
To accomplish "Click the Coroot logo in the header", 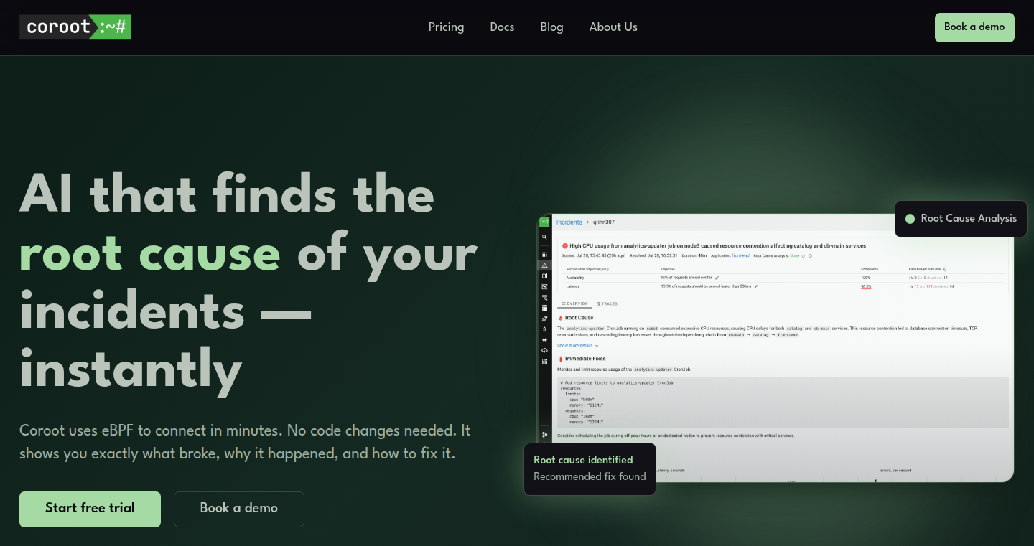I will [75, 27].
